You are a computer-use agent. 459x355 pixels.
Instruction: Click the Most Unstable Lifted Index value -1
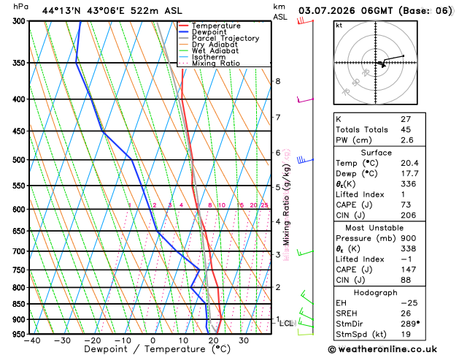click(x=406, y=259)
